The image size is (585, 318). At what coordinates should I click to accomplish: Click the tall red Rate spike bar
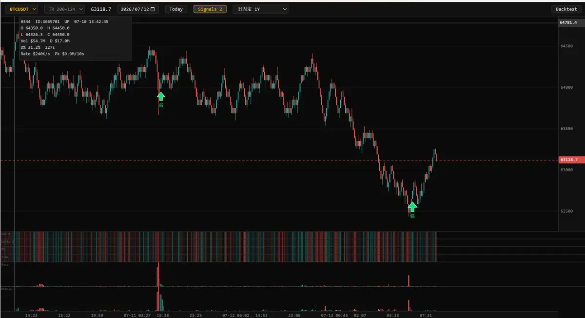[158, 275]
